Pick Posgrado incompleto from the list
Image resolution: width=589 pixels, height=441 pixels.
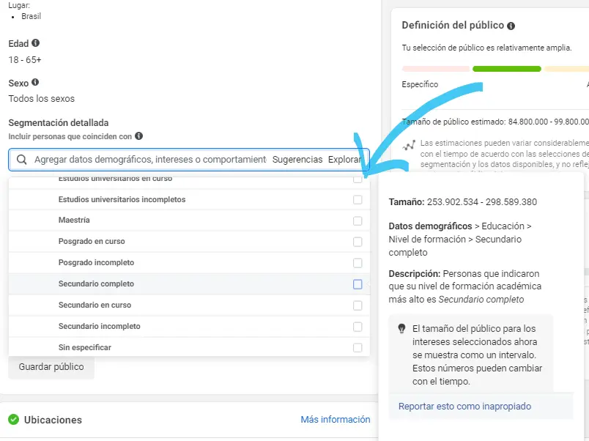[96, 262]
